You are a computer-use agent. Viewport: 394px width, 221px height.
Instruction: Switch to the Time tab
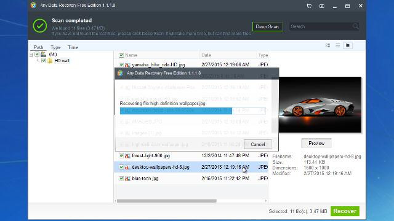pos(73,47)
